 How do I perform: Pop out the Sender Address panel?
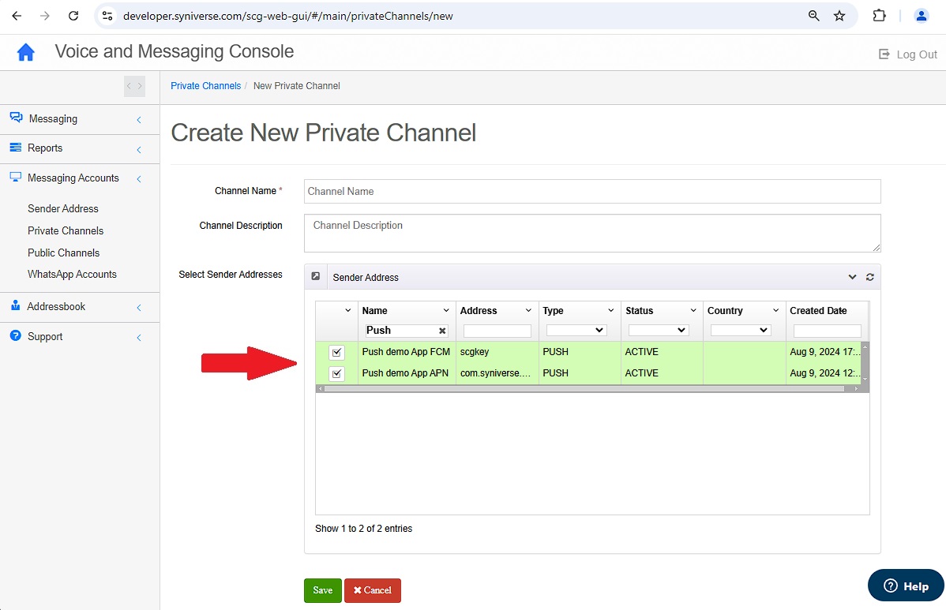click(316, 276)
